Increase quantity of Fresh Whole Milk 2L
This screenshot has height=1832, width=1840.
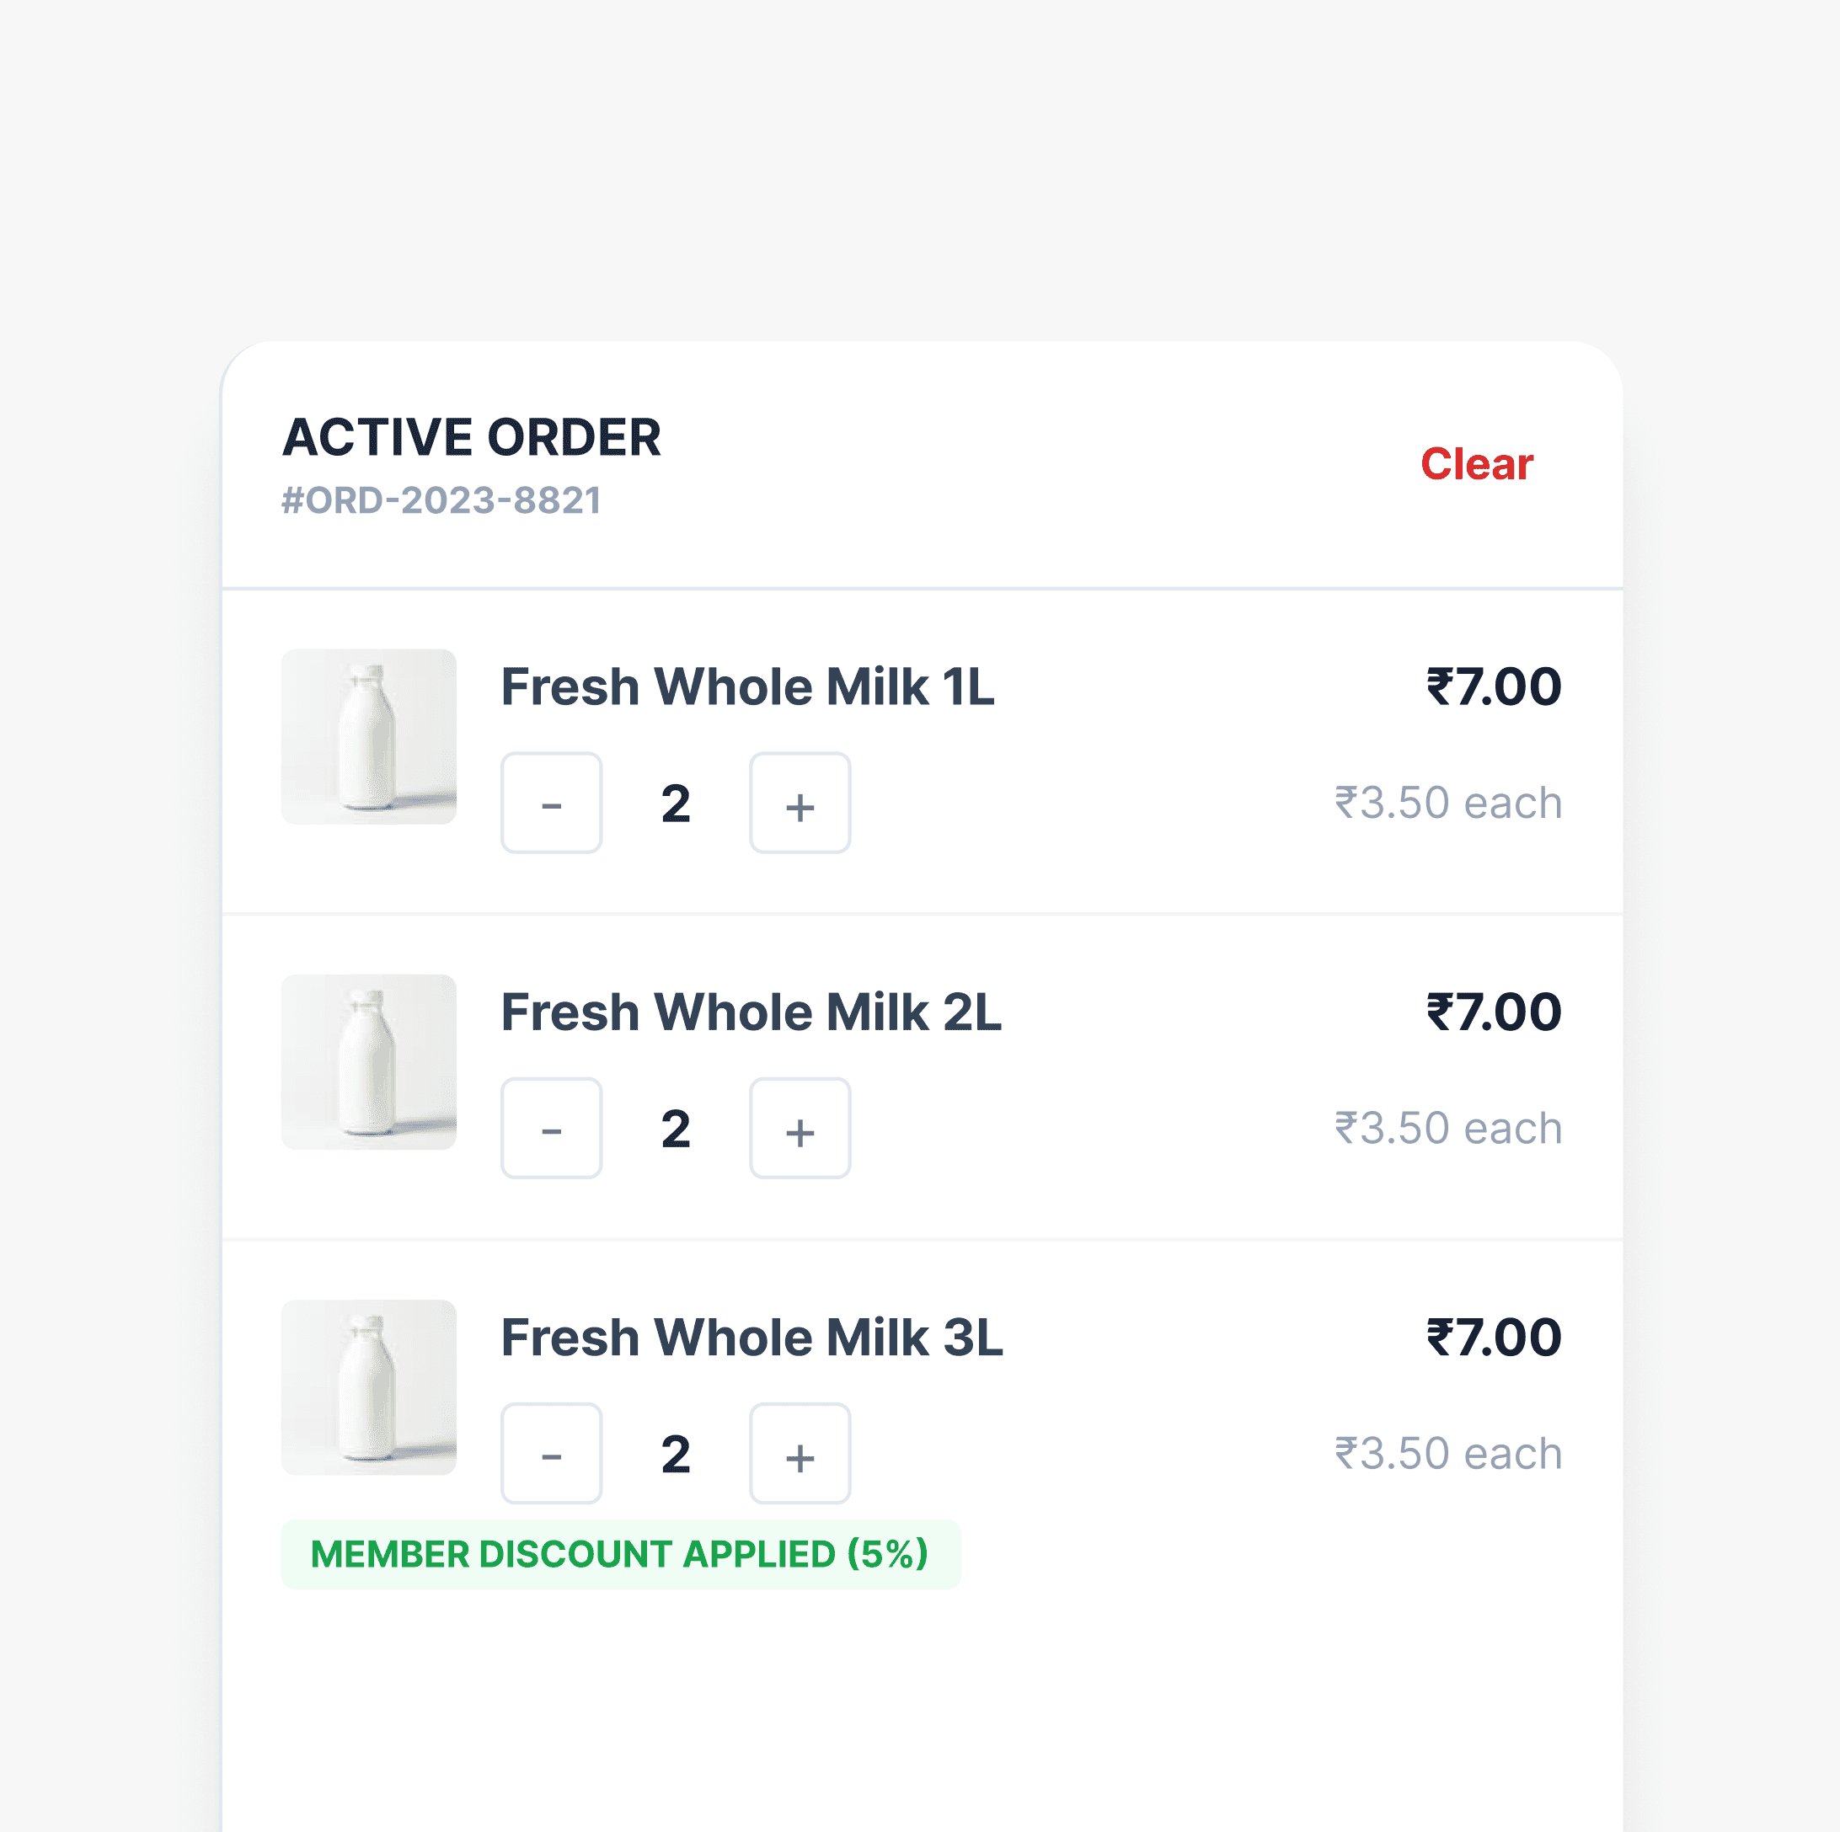point(800,1129)
